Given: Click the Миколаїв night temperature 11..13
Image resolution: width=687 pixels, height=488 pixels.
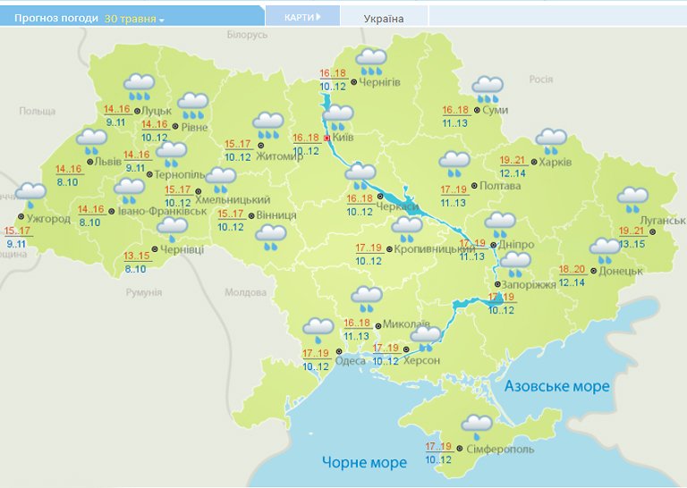Looking at the screenshot, I should click(356, 336).
